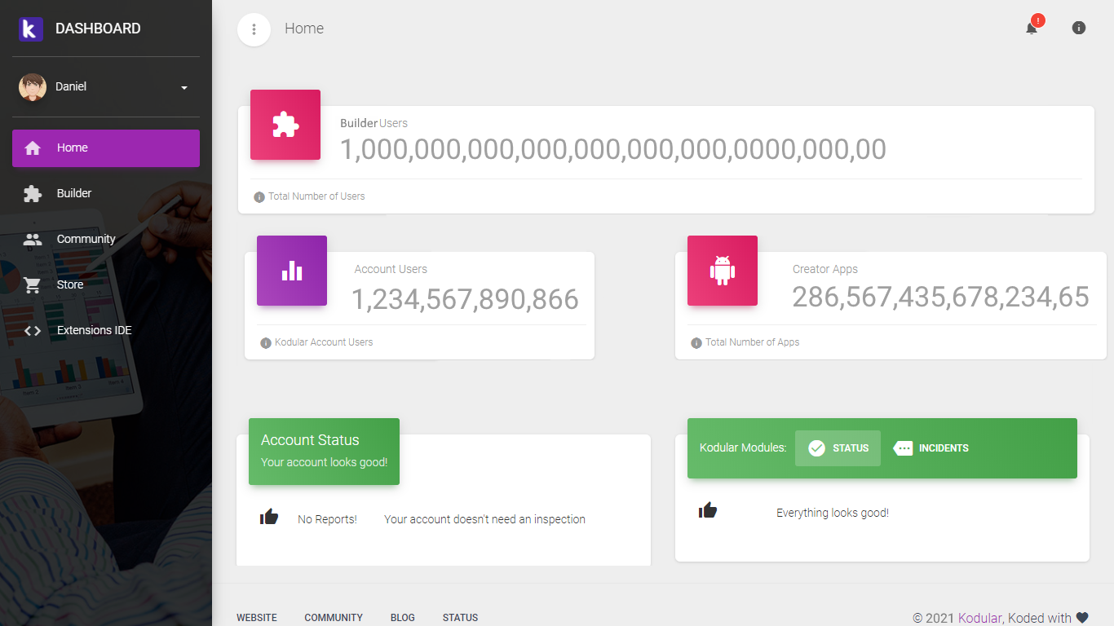Click the 'Everything looks good!' text
The image size is (1114, 626).
click(x=833, y=513)
